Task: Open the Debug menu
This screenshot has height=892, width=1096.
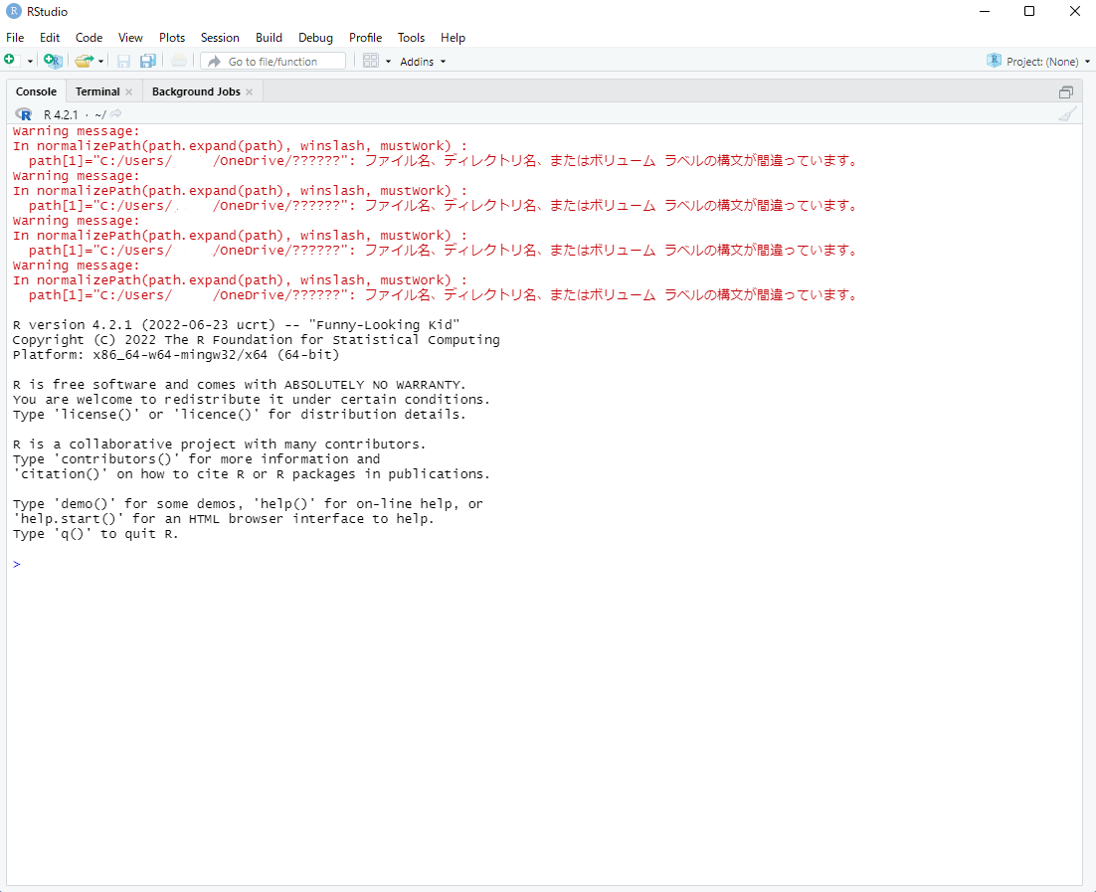Action: 315,38
